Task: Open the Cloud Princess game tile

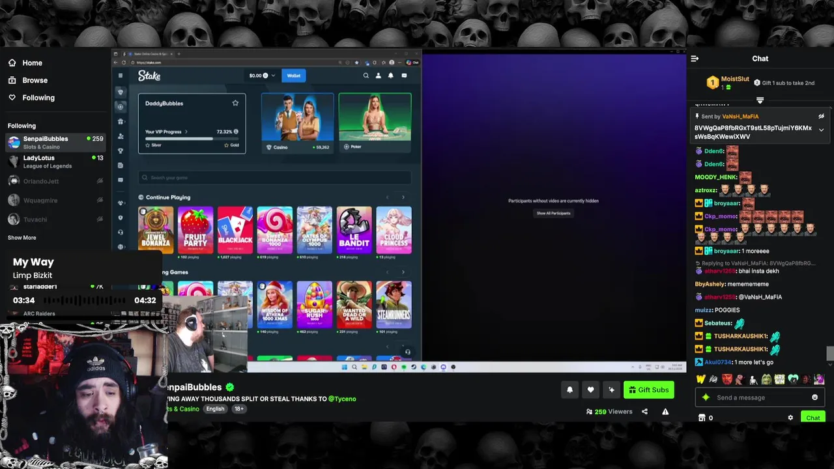Action: point(394,230)
